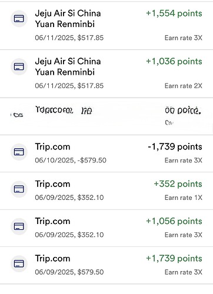Click the -1,739 points refund amount
The height and width of the screenshot is (294, 213).
[x=175, y=147]
